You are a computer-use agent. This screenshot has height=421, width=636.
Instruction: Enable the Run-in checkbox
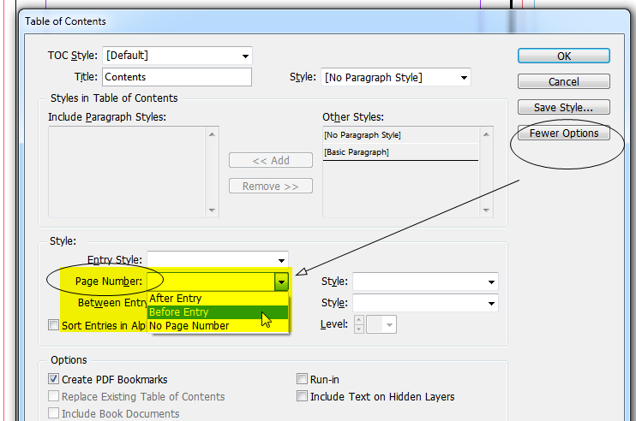click(x=302, y=379)
